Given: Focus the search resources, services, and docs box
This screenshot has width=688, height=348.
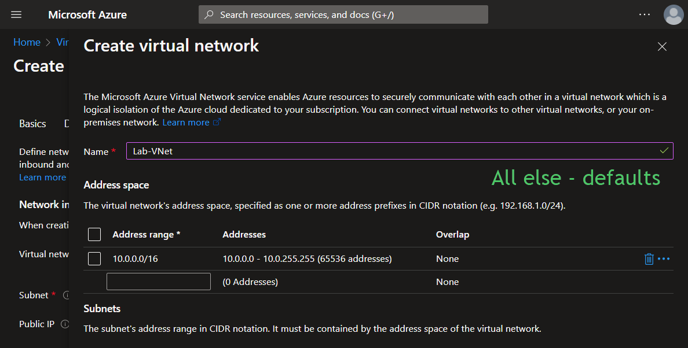Looking at the screenshot, I should coord(343,15).
